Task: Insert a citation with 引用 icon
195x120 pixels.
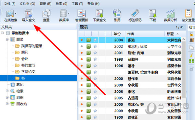Action: (117, 13)
